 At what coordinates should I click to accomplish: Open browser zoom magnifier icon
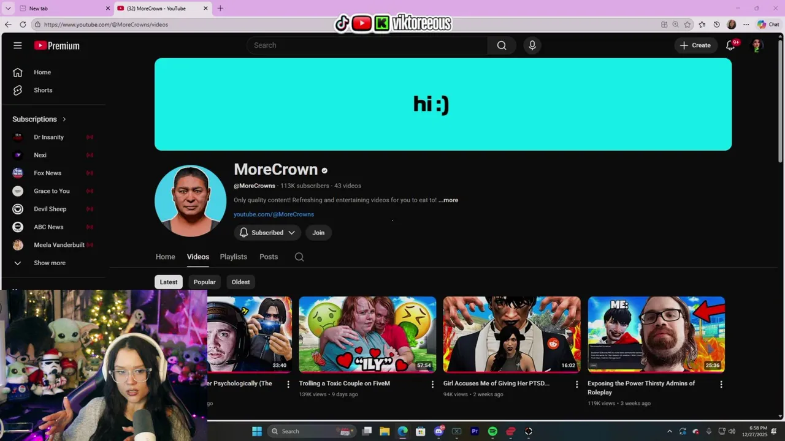point(675,24)
